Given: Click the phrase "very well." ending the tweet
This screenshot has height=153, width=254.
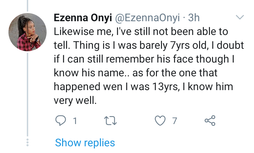Looking at the screenshot, I should 75,101.
